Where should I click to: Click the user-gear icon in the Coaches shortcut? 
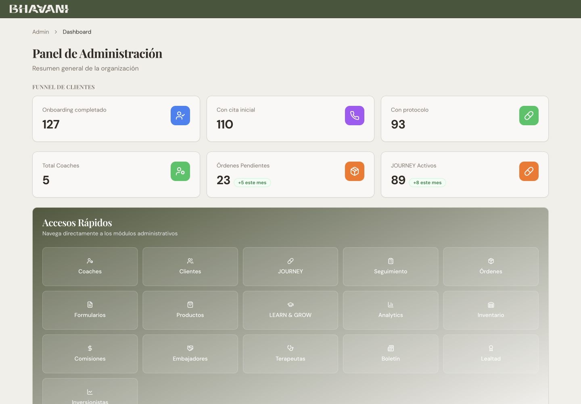(x=90, y=261)
